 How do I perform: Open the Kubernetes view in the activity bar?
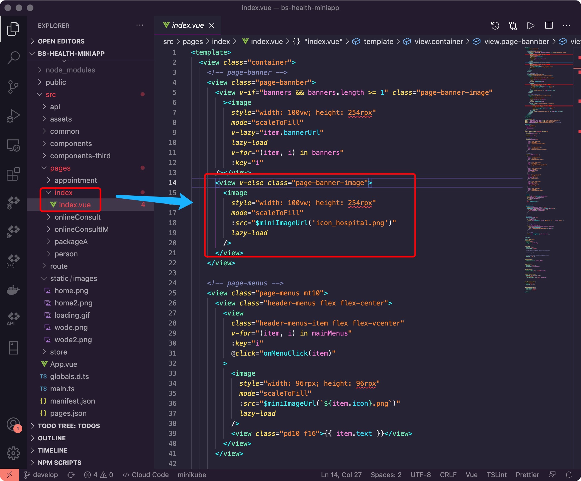click(13, 203)
